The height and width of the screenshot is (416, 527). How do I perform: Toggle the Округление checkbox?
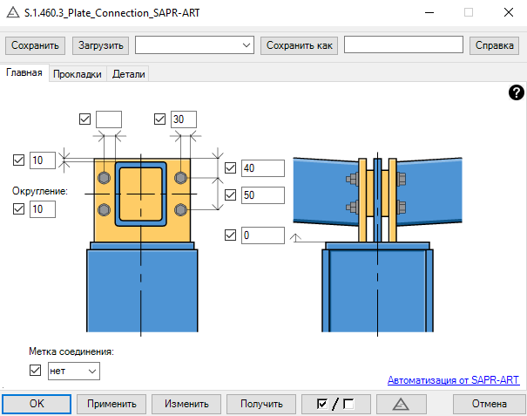point(19,208)
